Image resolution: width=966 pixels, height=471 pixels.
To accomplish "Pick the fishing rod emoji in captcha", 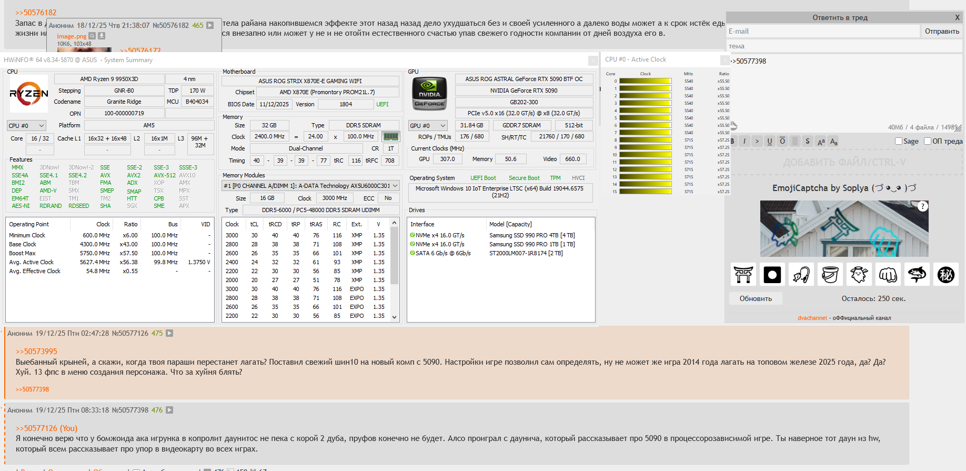I will pos(801,274).
